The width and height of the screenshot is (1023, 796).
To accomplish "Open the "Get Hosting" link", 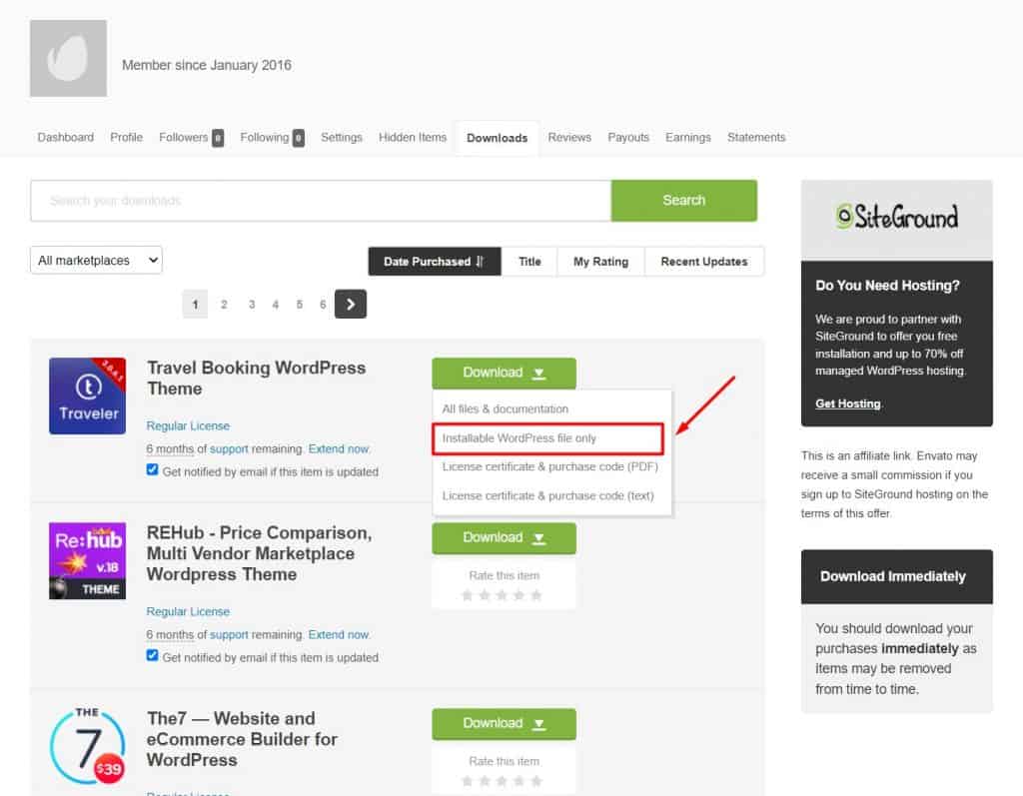I will click(x=848, y=403).
